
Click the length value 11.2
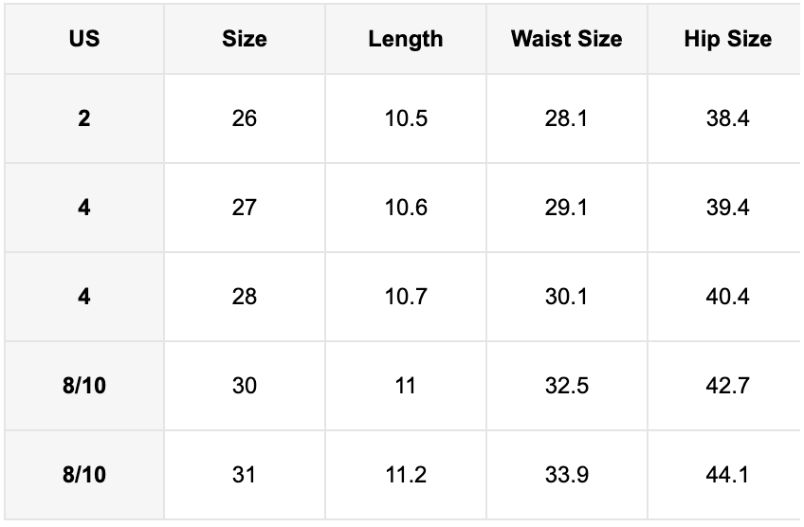(406, 475)
